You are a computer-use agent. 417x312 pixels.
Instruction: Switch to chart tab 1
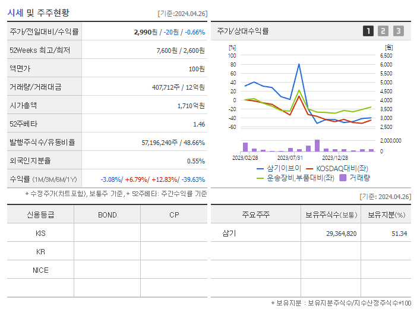tap(368, 31)
